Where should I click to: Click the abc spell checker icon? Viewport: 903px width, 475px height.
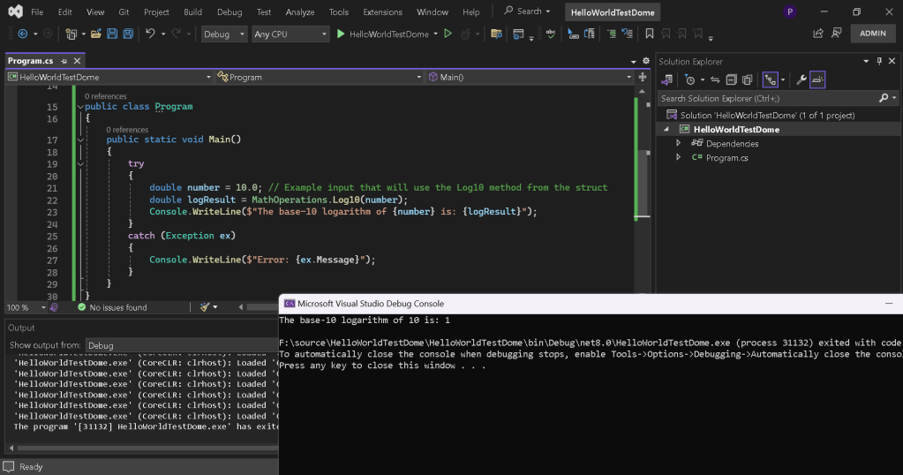(x=551, y=34)
